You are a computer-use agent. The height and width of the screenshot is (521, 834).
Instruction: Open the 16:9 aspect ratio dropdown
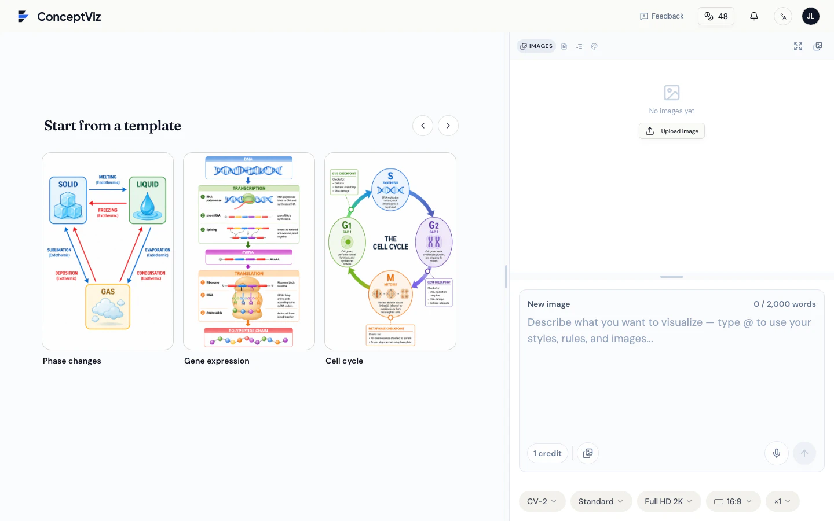(x=733, y=501)
